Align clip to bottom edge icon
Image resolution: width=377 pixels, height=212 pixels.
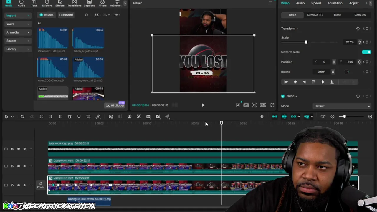click(332, 82)
